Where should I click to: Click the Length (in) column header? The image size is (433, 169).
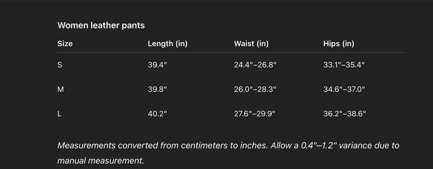[x=168, y=43]
